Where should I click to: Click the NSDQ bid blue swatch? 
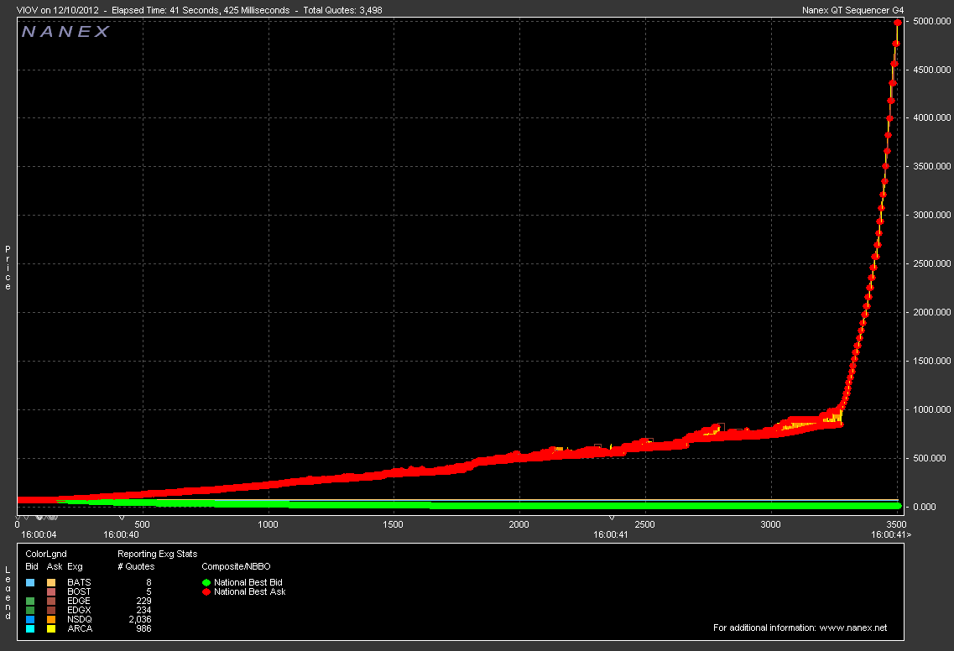(30, 619)
